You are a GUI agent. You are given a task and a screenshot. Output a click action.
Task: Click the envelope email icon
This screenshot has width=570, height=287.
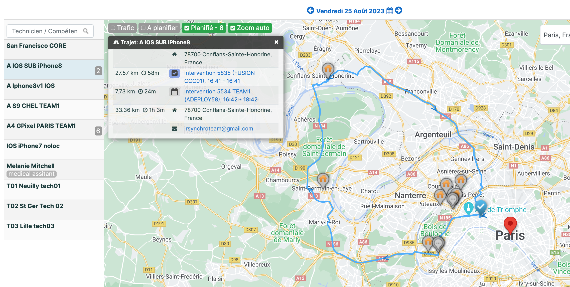click(x=175, y=129)
